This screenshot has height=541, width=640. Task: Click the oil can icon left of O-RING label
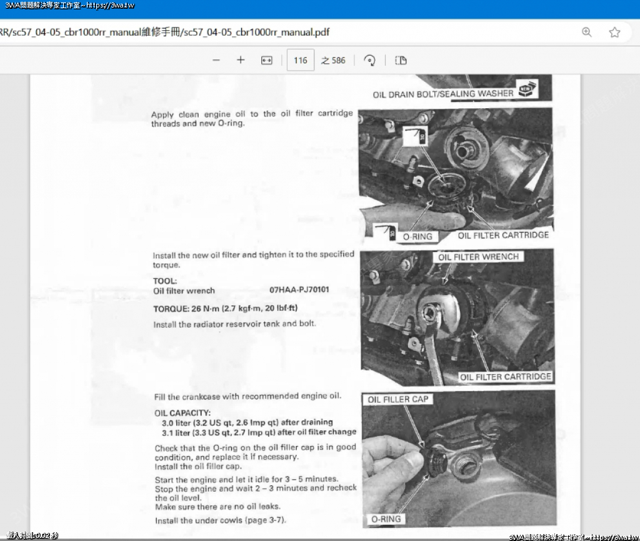click(x=384, y=232)
